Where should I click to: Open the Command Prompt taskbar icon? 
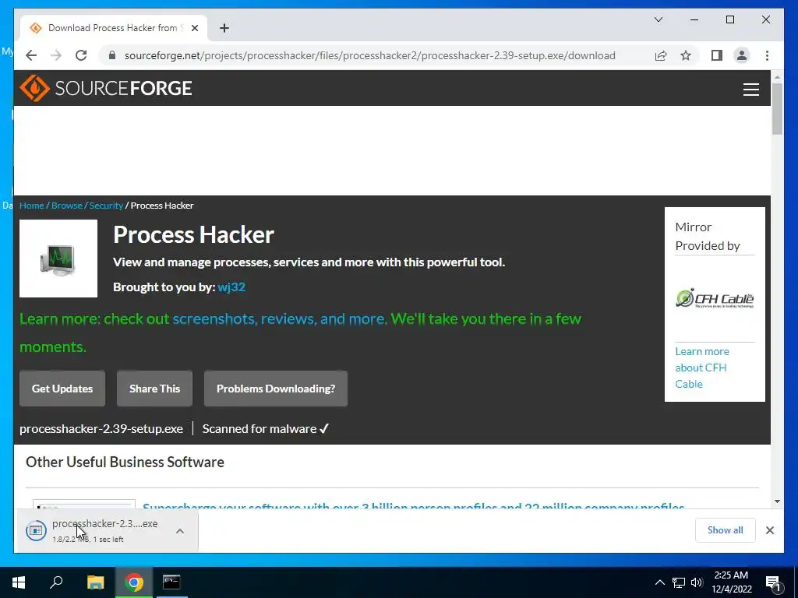171,582
